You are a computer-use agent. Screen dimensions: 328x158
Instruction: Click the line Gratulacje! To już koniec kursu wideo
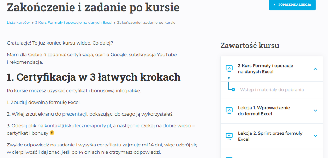60,43
